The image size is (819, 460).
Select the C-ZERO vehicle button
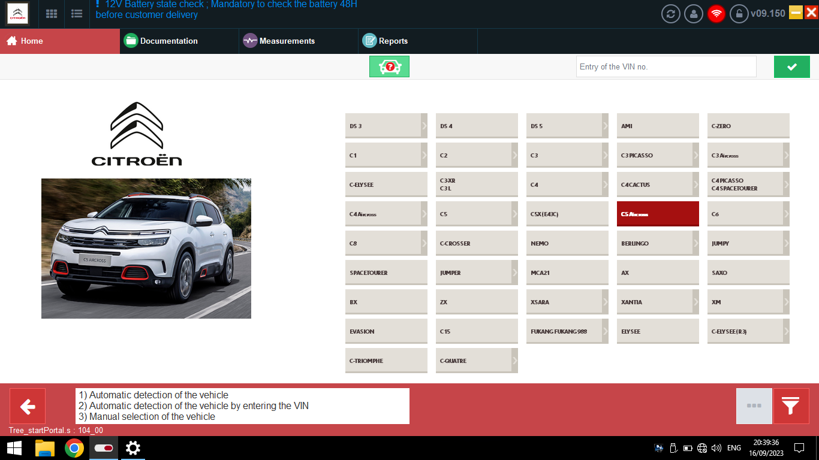click(x=748, y=126)
